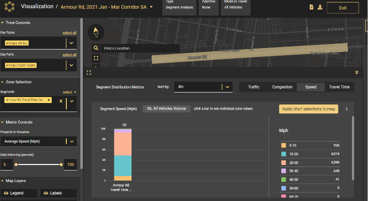This screenshot has width=368, height=201.
Task: Switch to the Travel Time tab
Action: [339, 87]
